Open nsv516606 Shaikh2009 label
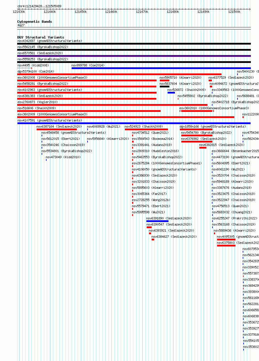 (x=37, y=108)
